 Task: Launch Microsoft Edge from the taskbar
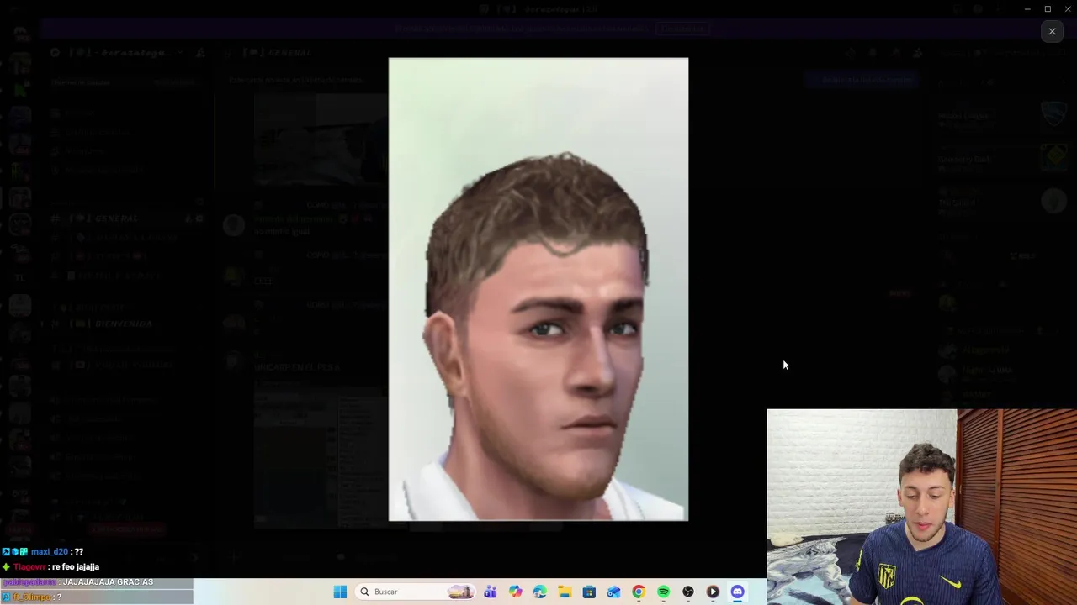539,592
